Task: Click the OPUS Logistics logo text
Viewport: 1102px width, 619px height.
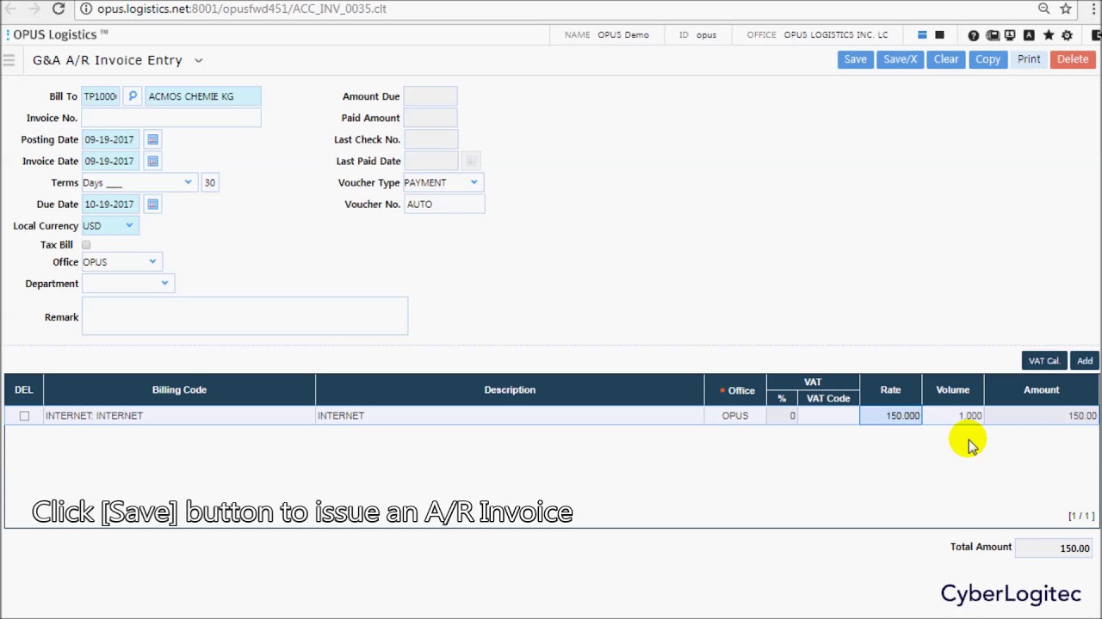Action: point(59,34)
